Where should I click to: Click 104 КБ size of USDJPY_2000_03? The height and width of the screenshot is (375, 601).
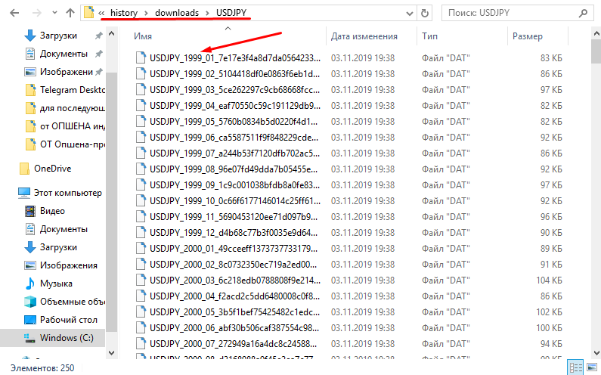pos(549,280)
